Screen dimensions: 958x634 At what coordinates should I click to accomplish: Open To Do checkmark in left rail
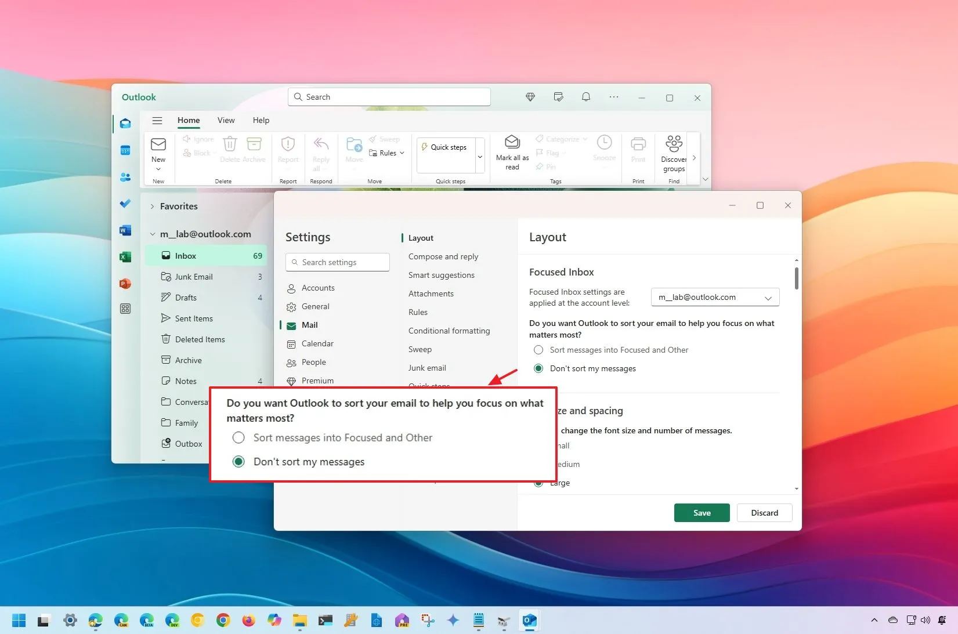[125, 204]
